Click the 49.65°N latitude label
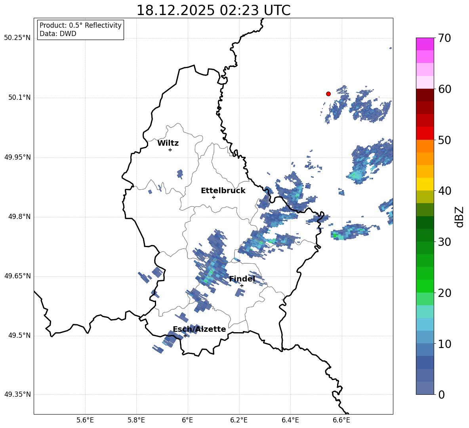This screenshot has height=428, width=469. pos(17,276)
